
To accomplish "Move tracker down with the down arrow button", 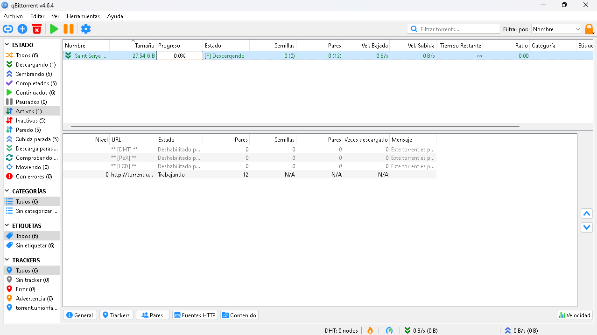I will [x=587, y=227].
